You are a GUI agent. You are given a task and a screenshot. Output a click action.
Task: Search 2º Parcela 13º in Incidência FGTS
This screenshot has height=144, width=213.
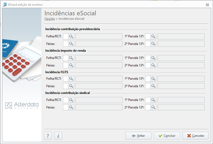click(153, 86)
